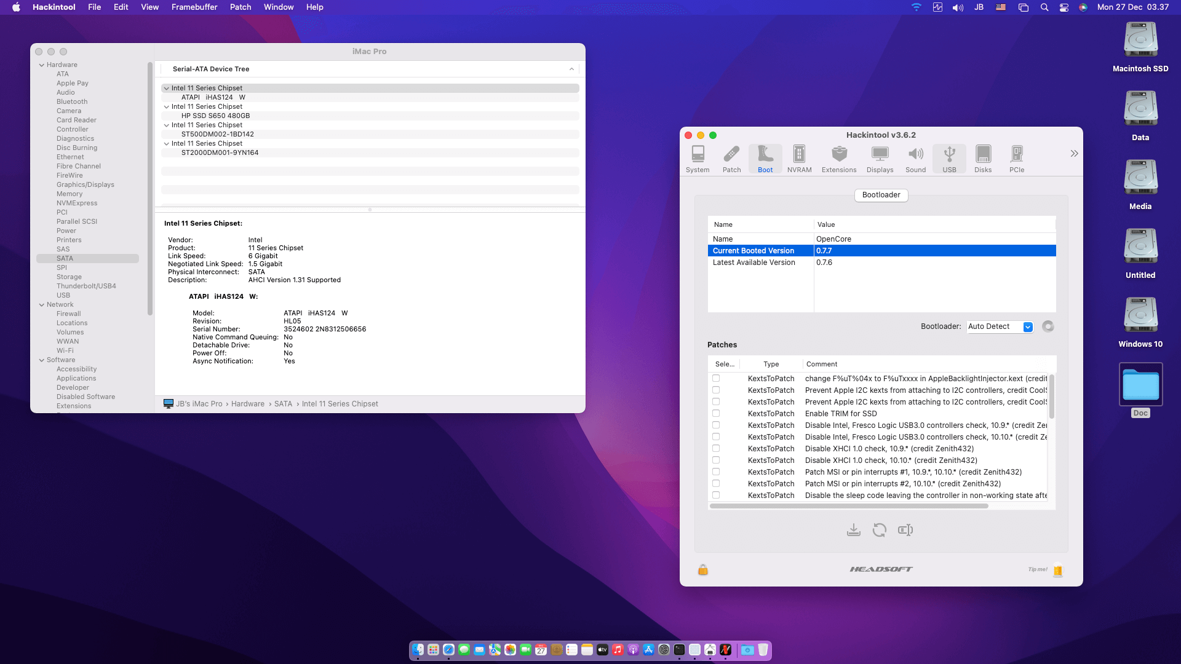Screen dimensions: 1181x664
Task: Click the circular-arrows refresh icon below the Patches table
Action: click(880, 530)
